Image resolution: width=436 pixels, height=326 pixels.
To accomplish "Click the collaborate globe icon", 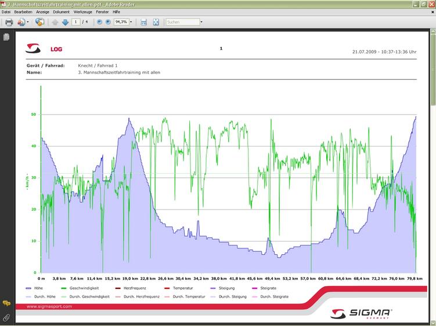I will 39,22.
